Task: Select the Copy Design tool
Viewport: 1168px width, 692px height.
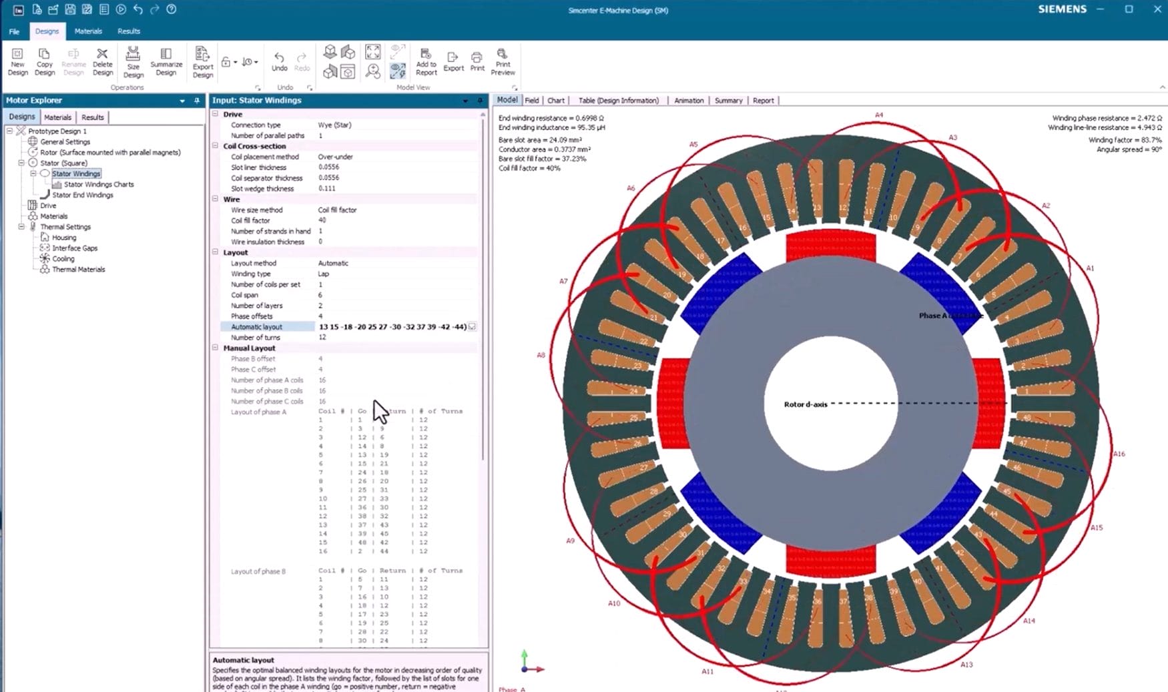Action: (44, 60)
